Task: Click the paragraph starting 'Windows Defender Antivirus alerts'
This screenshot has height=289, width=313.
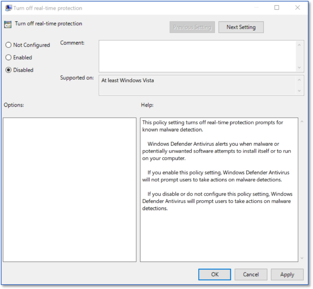Action: [216, 151]
